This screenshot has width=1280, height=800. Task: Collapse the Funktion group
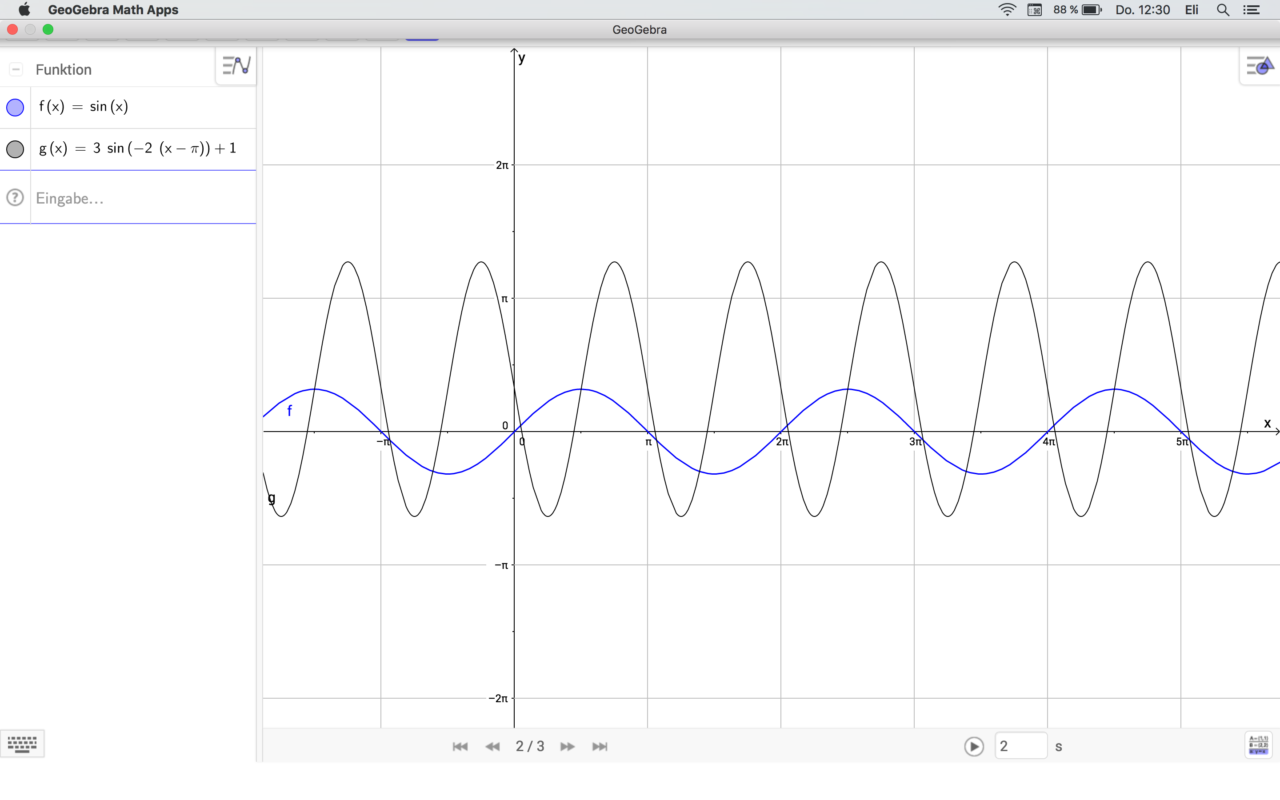(16, 69)
